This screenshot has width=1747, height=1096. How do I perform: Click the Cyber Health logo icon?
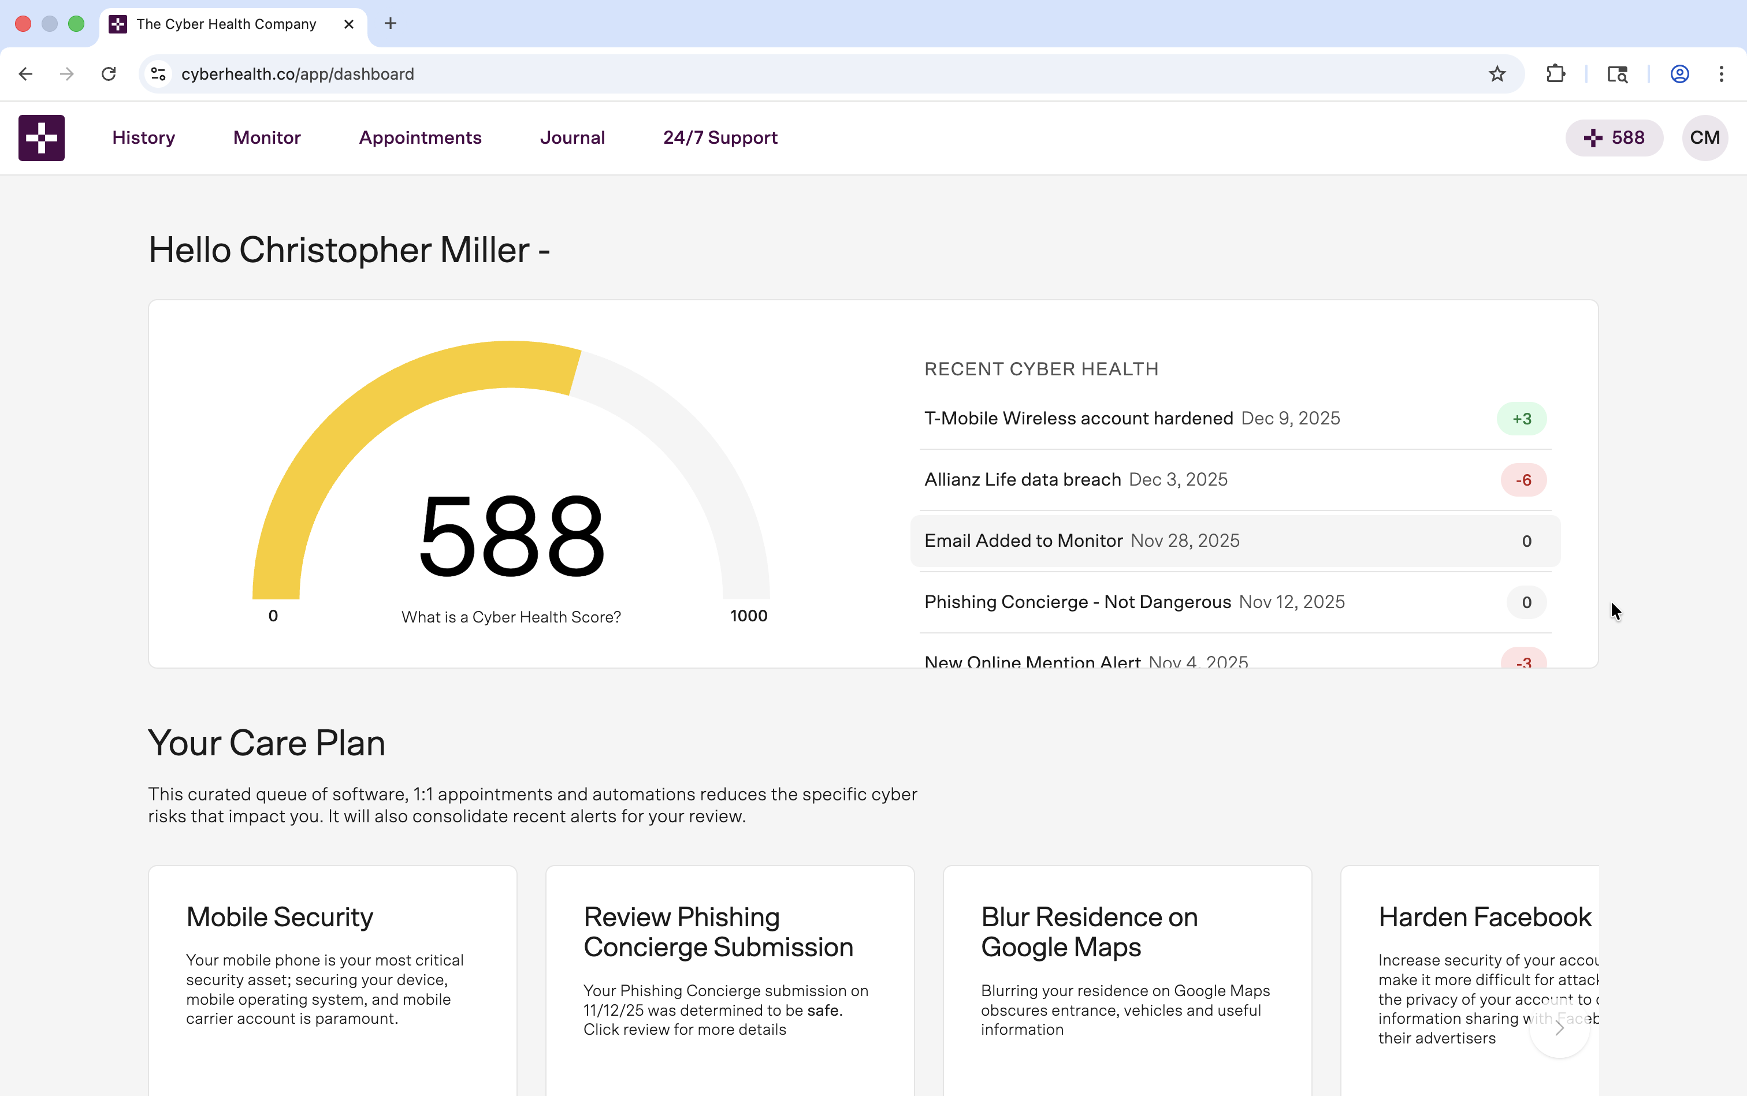click(42, 138)
